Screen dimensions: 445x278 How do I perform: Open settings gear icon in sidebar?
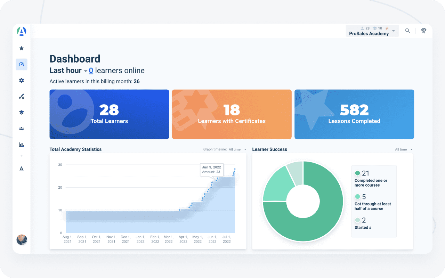coord(22,80)
